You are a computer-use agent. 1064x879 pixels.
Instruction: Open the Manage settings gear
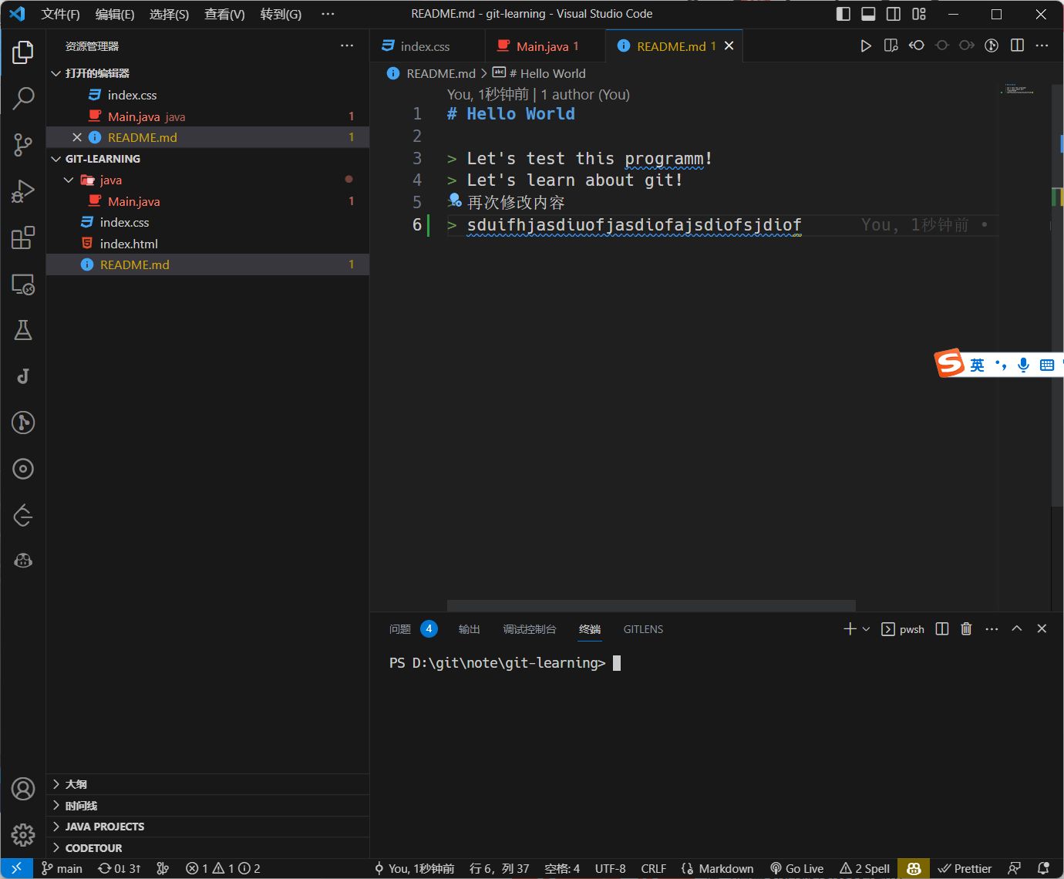(x=23, y=834)
